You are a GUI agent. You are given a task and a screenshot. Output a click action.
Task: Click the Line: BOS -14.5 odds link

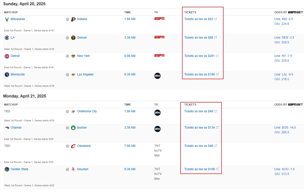(x=285, y=128)
